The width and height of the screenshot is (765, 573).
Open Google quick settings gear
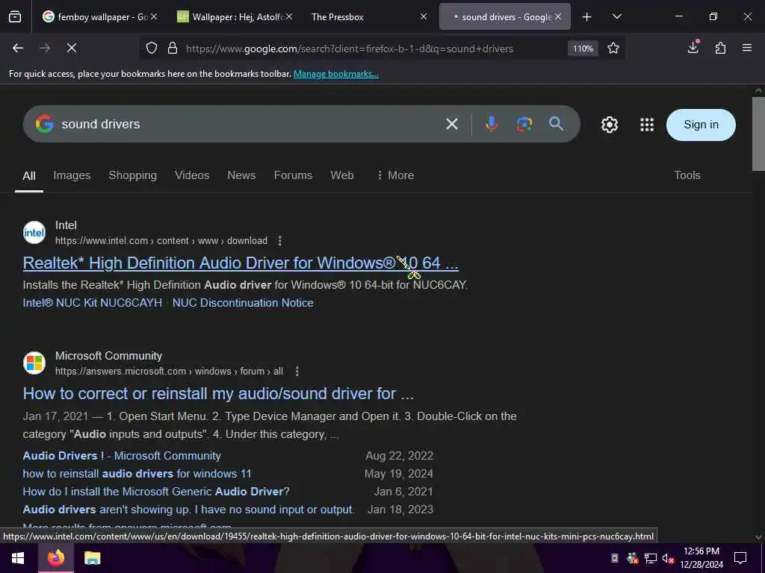(610, 125)
